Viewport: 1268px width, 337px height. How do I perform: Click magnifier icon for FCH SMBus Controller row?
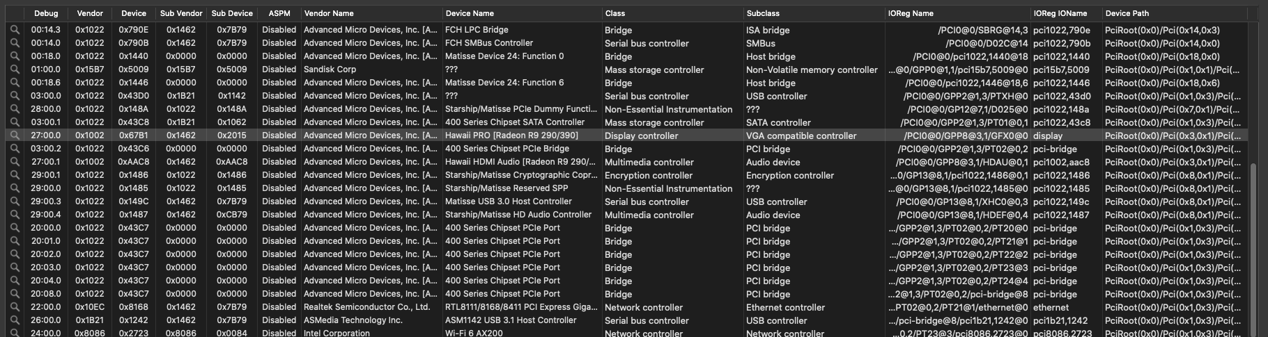[15, 43]
